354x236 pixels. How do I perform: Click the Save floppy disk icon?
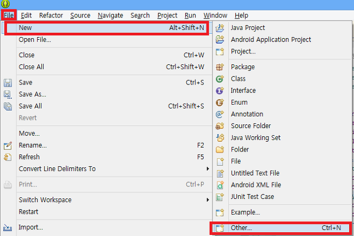pyautogui.click(x=8, y=83)
